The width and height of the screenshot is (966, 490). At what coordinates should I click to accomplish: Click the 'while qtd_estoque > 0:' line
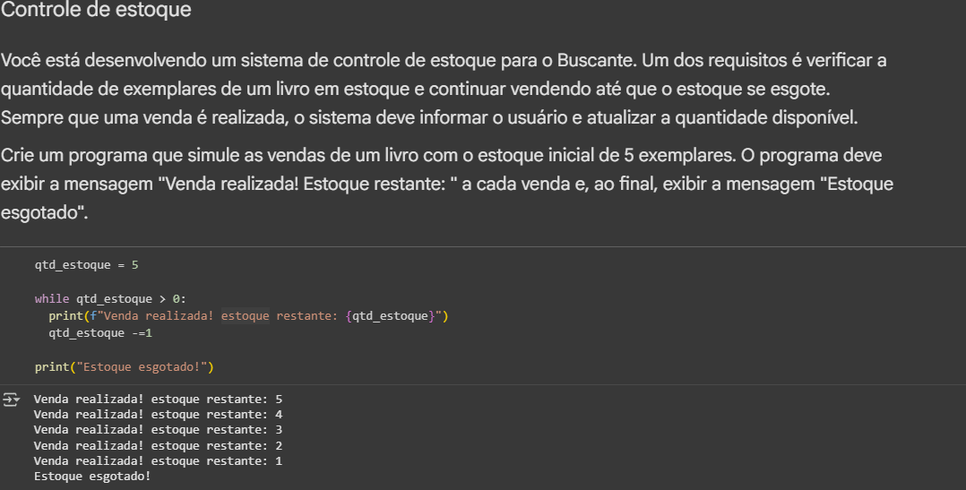110,299
